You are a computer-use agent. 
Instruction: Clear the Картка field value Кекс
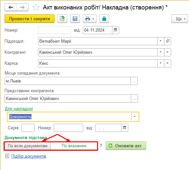[168, 63]
